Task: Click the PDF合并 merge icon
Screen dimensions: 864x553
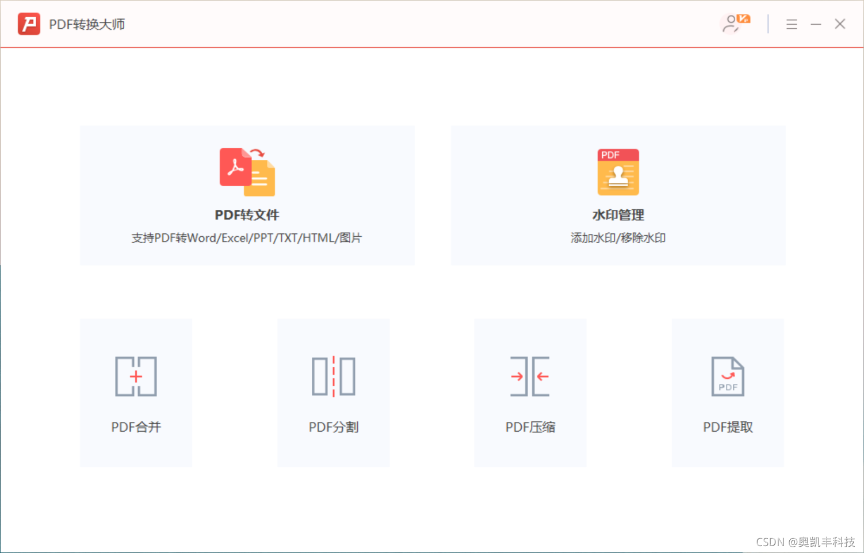Action: (x=136, y=377)
